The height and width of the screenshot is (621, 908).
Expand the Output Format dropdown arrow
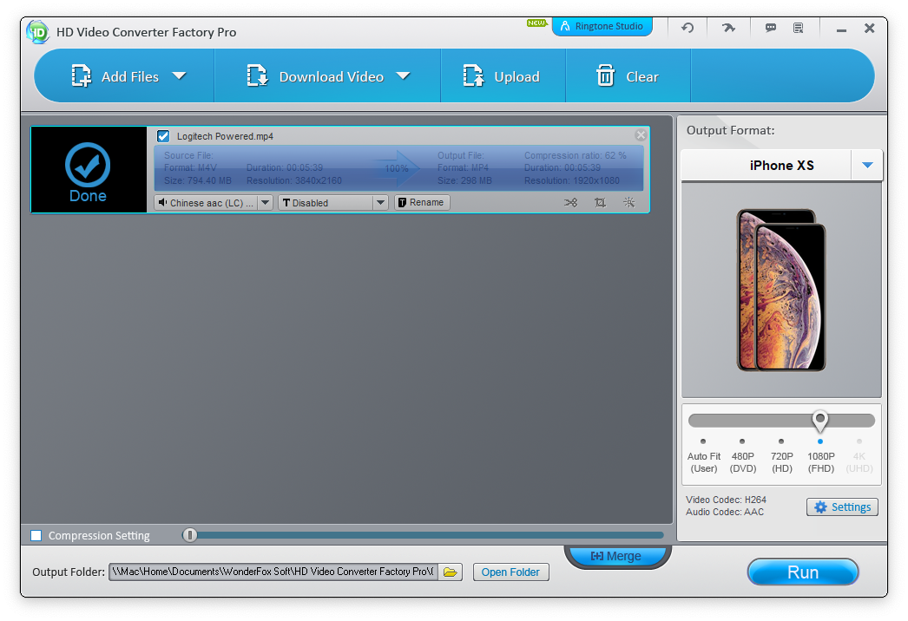[x=867, y=166]
